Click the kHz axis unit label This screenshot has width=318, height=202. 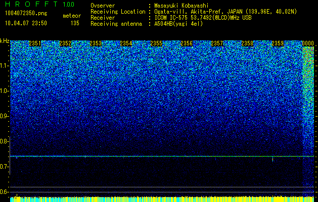coord(5,41)
